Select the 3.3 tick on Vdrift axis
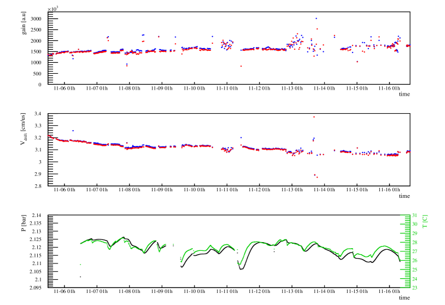Screen dimensions: 445x305 pyautogui.click(x=38, y=126)
